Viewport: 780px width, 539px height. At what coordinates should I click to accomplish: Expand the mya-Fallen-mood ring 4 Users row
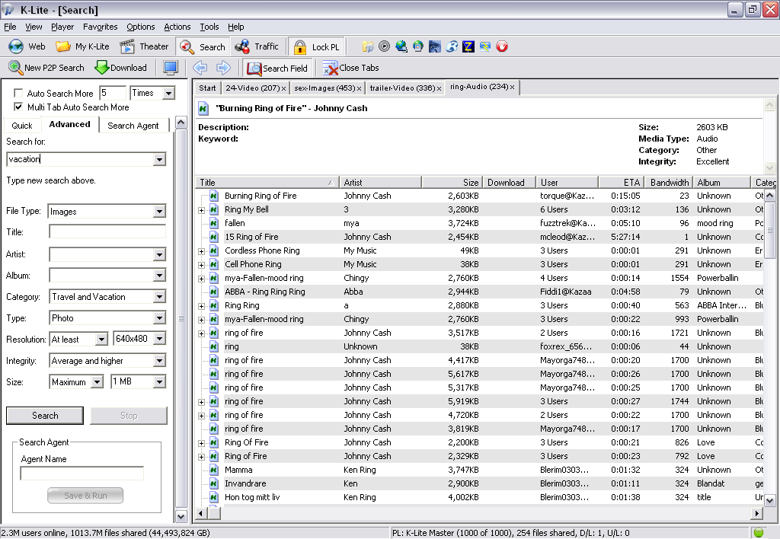point(201,279)
